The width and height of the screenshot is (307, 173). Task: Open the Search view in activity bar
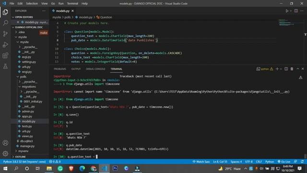[x=5, y=23]
